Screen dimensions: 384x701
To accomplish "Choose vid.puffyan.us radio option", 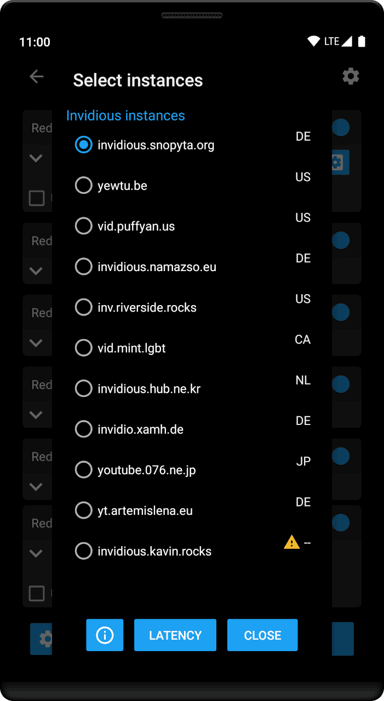I will click(x=83, y=226).
